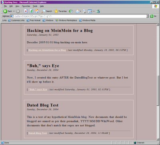The image size is (160, 145).
Task: Click the Refresh page icon
Action: (x=32, y=11)
